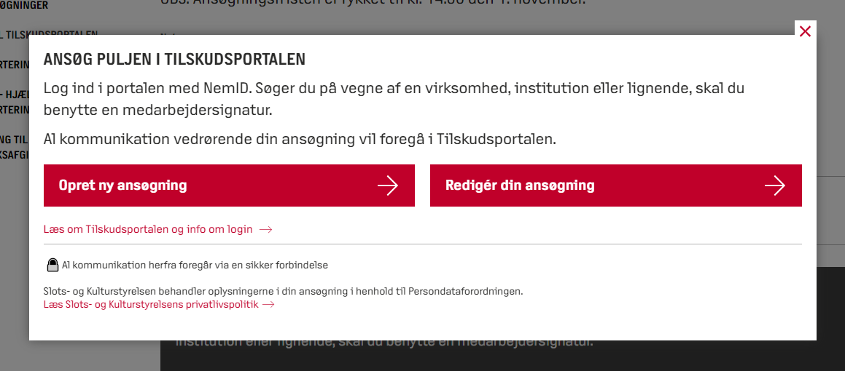Close the dialog with the red X
The image size is (845, 371).
(805, 31)
